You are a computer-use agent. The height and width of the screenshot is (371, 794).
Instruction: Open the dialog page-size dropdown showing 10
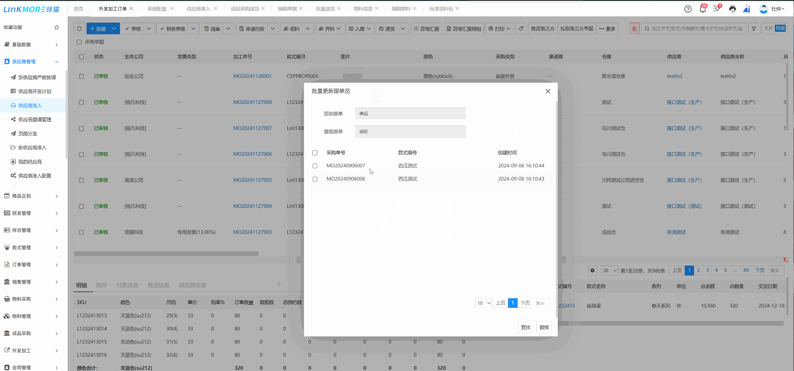pyautogui.click(x=484, y=303)
